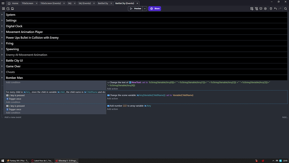Add a comment using the speech bubble icon

(261, 8)
